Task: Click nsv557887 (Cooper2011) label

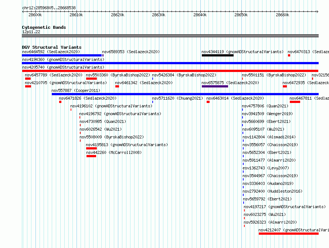Action: coord(76,90)
